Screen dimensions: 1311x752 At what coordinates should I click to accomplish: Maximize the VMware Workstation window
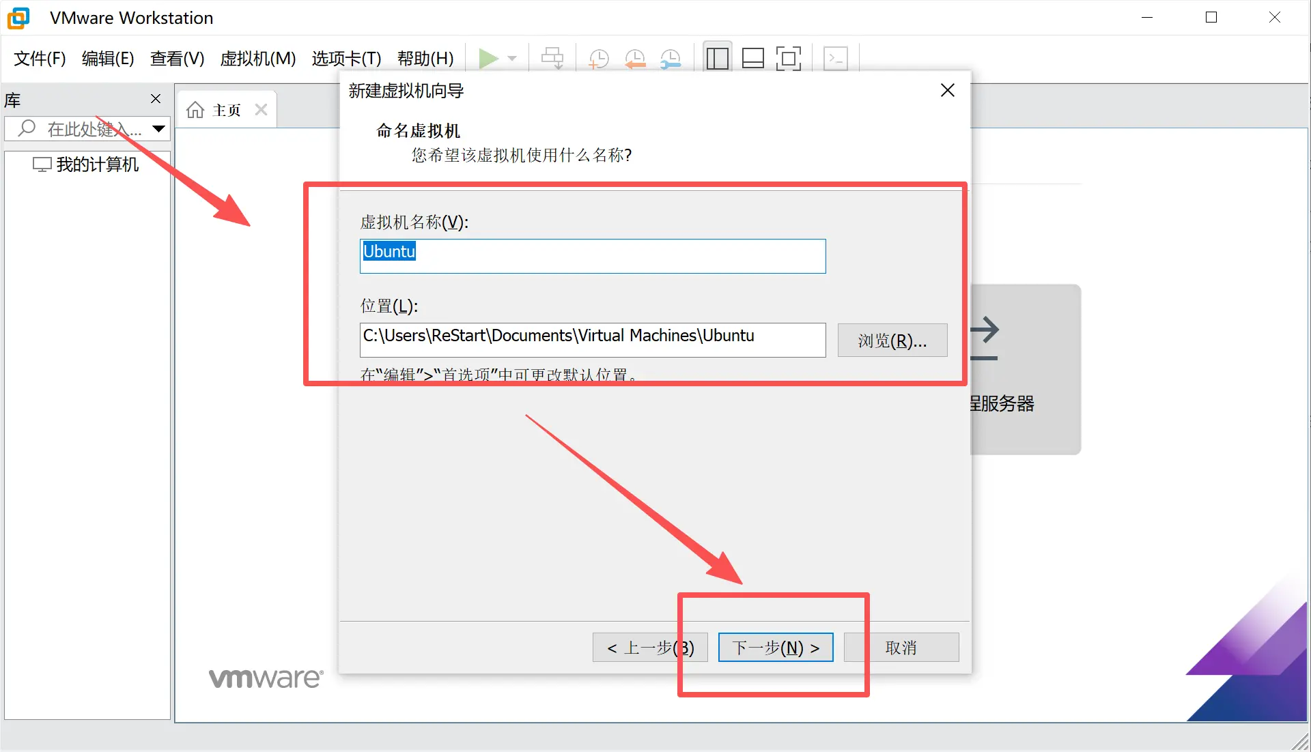coord(1211,18)
